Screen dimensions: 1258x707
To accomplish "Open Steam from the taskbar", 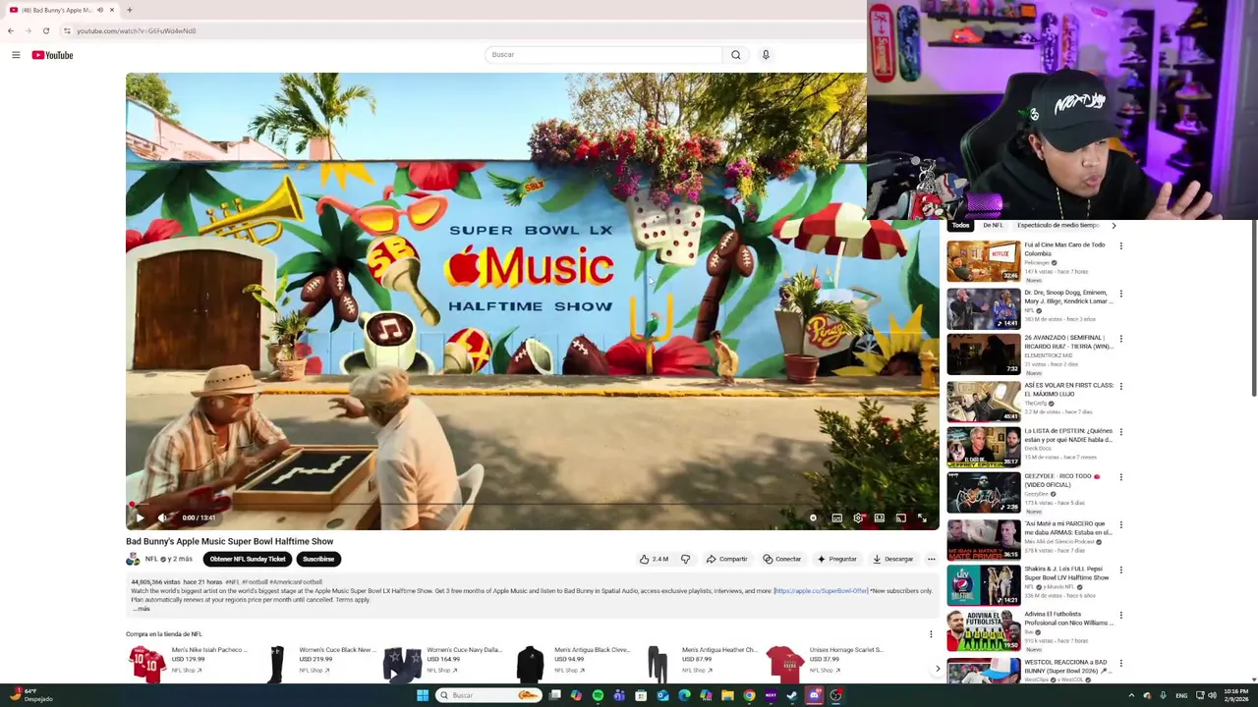I will [792, 695].
